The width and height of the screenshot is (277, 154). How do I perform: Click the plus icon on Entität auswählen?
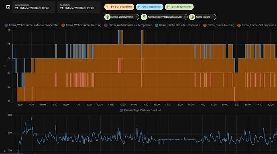pos(168,7)
